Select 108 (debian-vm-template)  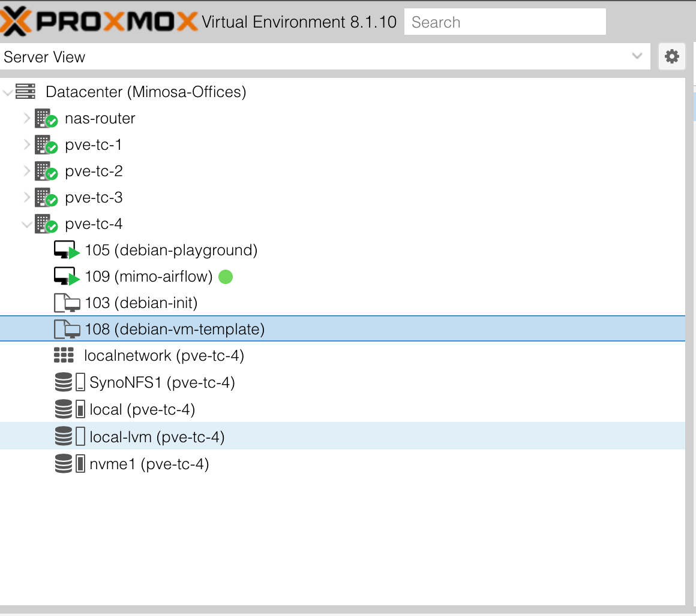(x=175, y=329)
